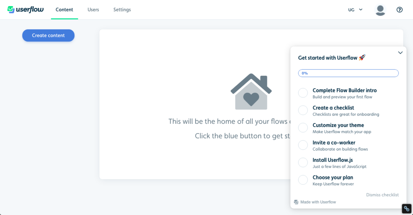Open the help question mark icon

[399, 10]
